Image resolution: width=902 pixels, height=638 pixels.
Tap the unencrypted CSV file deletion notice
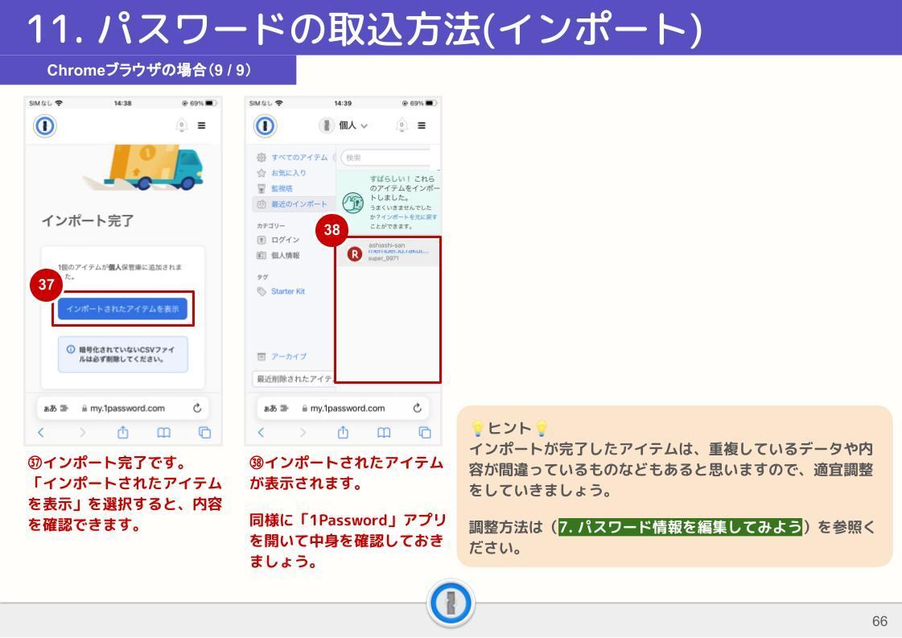coord(122,354)
